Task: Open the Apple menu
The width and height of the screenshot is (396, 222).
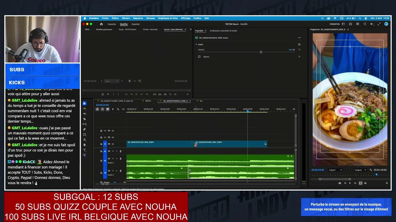Action: [85, 18]
